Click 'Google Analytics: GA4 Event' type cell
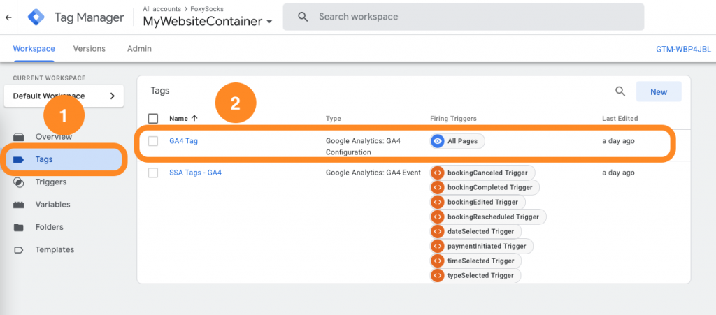 coord(373,173)
